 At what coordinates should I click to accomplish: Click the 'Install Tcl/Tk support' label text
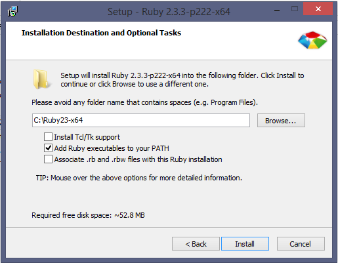pyautogui.click(x=87, y=137)
